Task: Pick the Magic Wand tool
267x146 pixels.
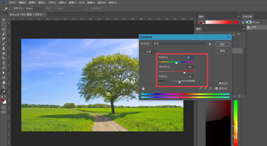Action: [4, 34]
